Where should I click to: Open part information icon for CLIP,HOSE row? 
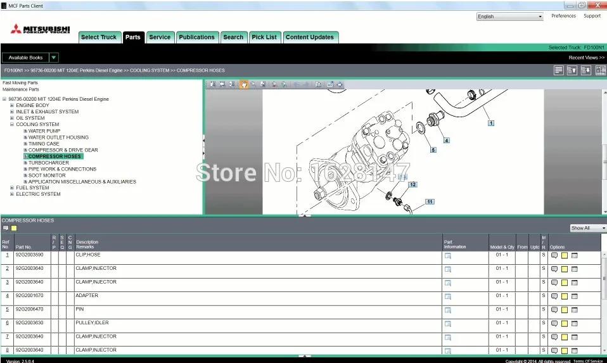pyautogui.click(x=447, y=256)
